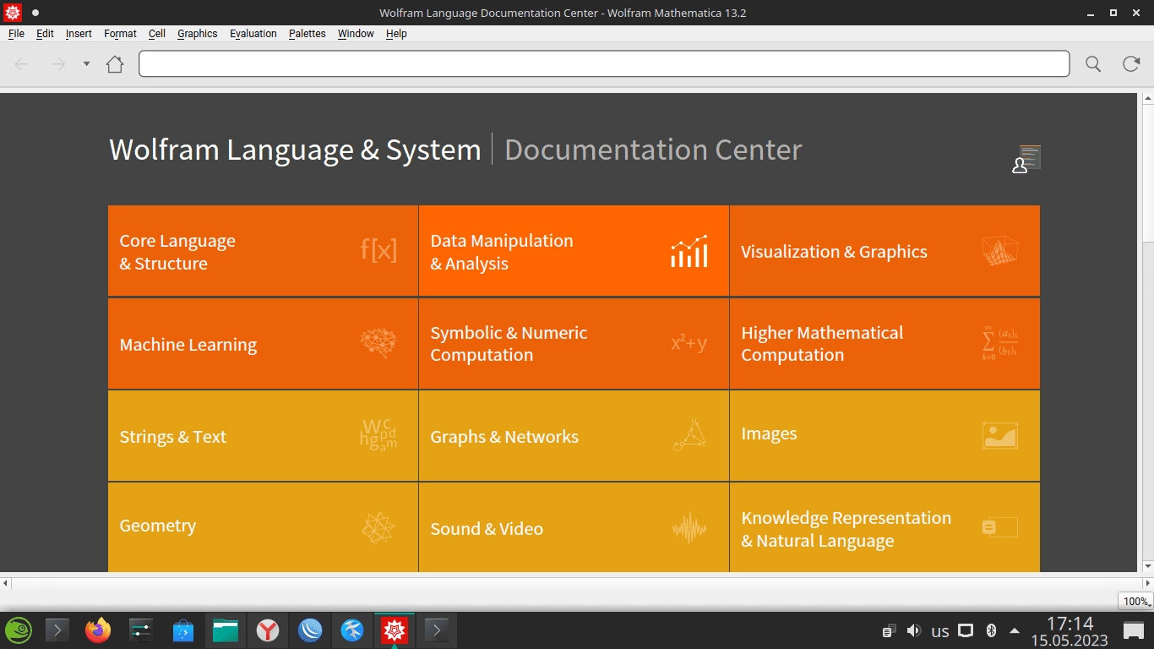Screen dimensions: 1154x649
Task: Click the picture frame images icon
Action: pos(1000,435)
